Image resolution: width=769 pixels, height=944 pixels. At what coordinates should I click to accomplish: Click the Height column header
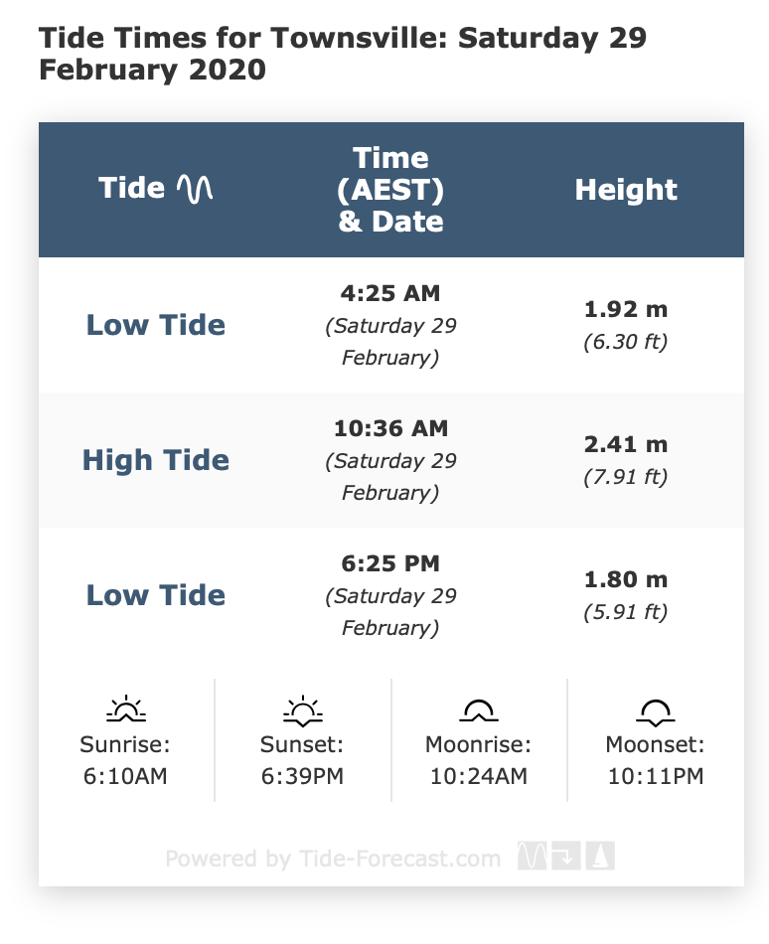(626, 190)
